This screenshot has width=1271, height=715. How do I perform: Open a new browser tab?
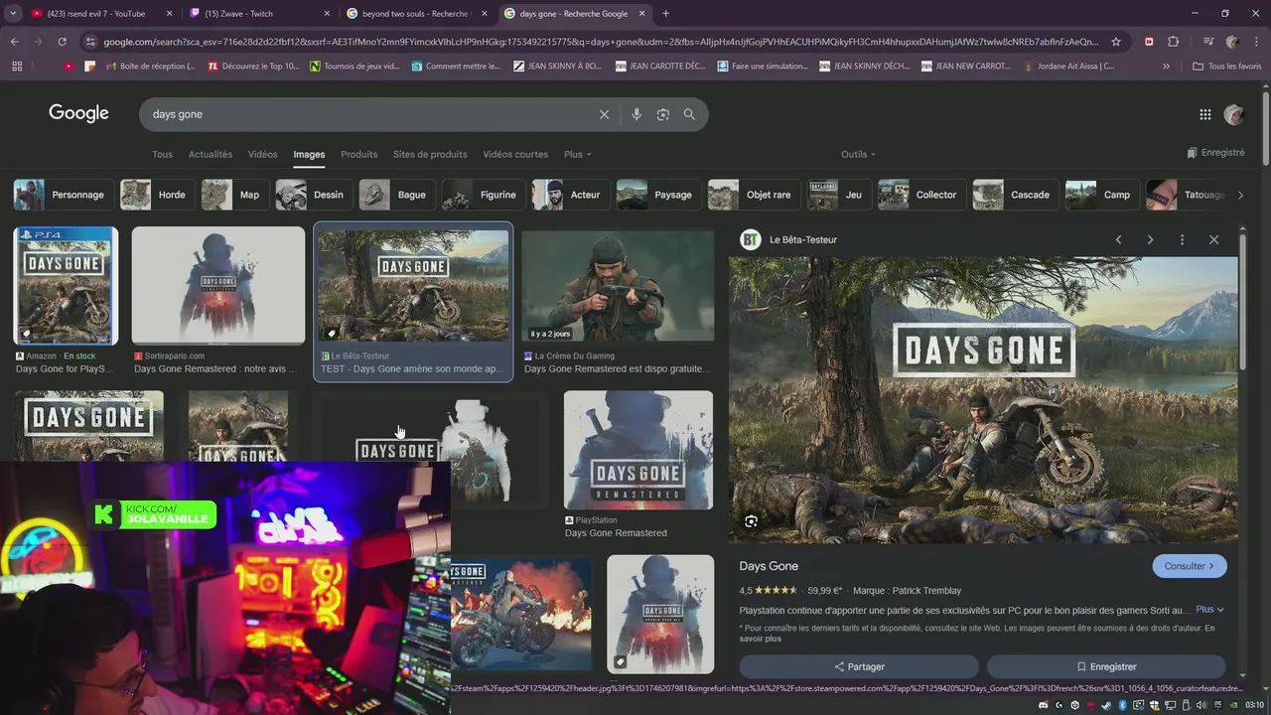665,14
